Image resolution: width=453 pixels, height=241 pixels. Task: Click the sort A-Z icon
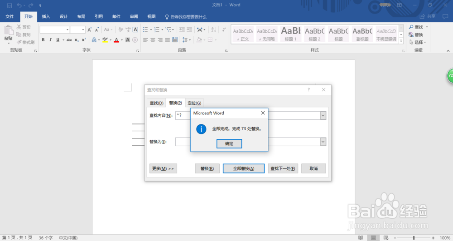point(214,30)
